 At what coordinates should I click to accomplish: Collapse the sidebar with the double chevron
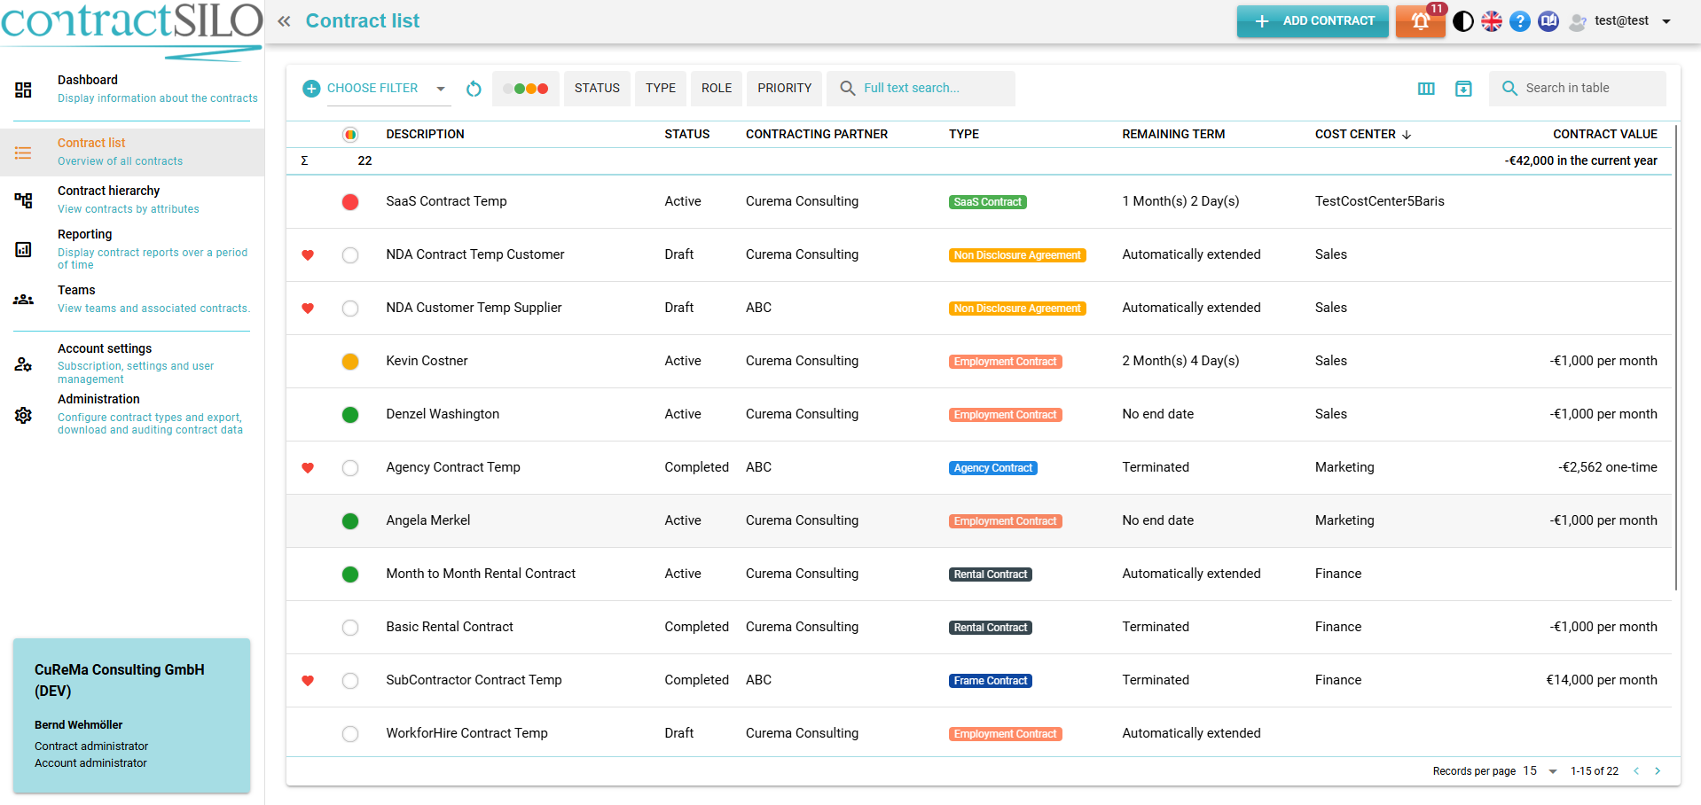point(284,21)
